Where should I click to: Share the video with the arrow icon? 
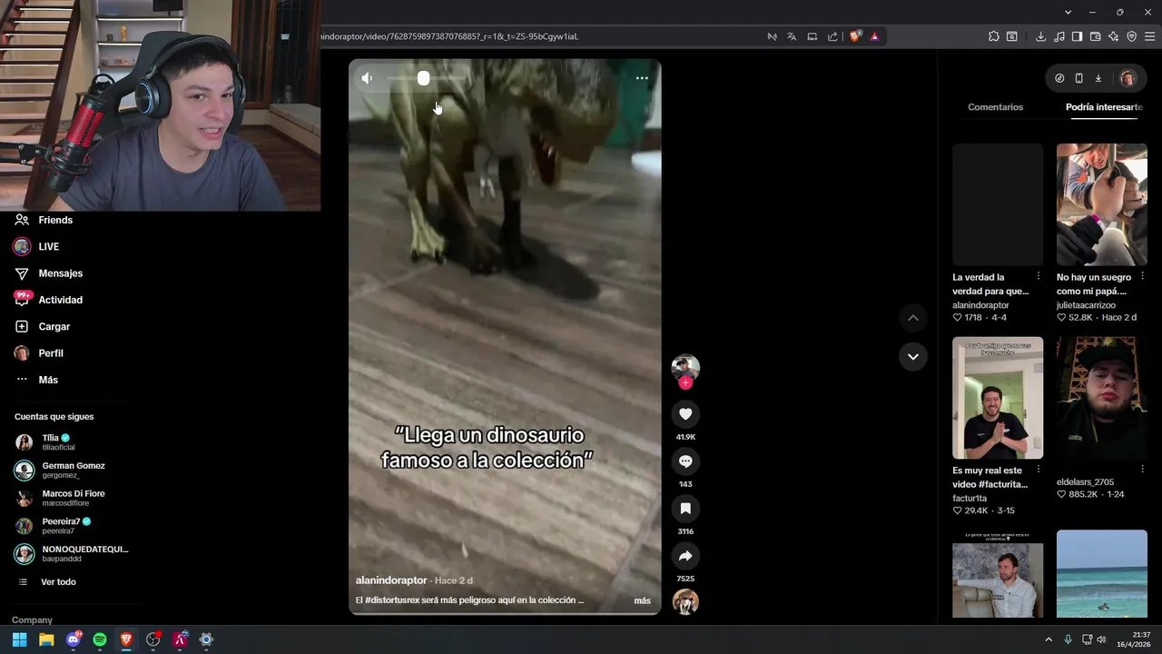click(685, 556)
